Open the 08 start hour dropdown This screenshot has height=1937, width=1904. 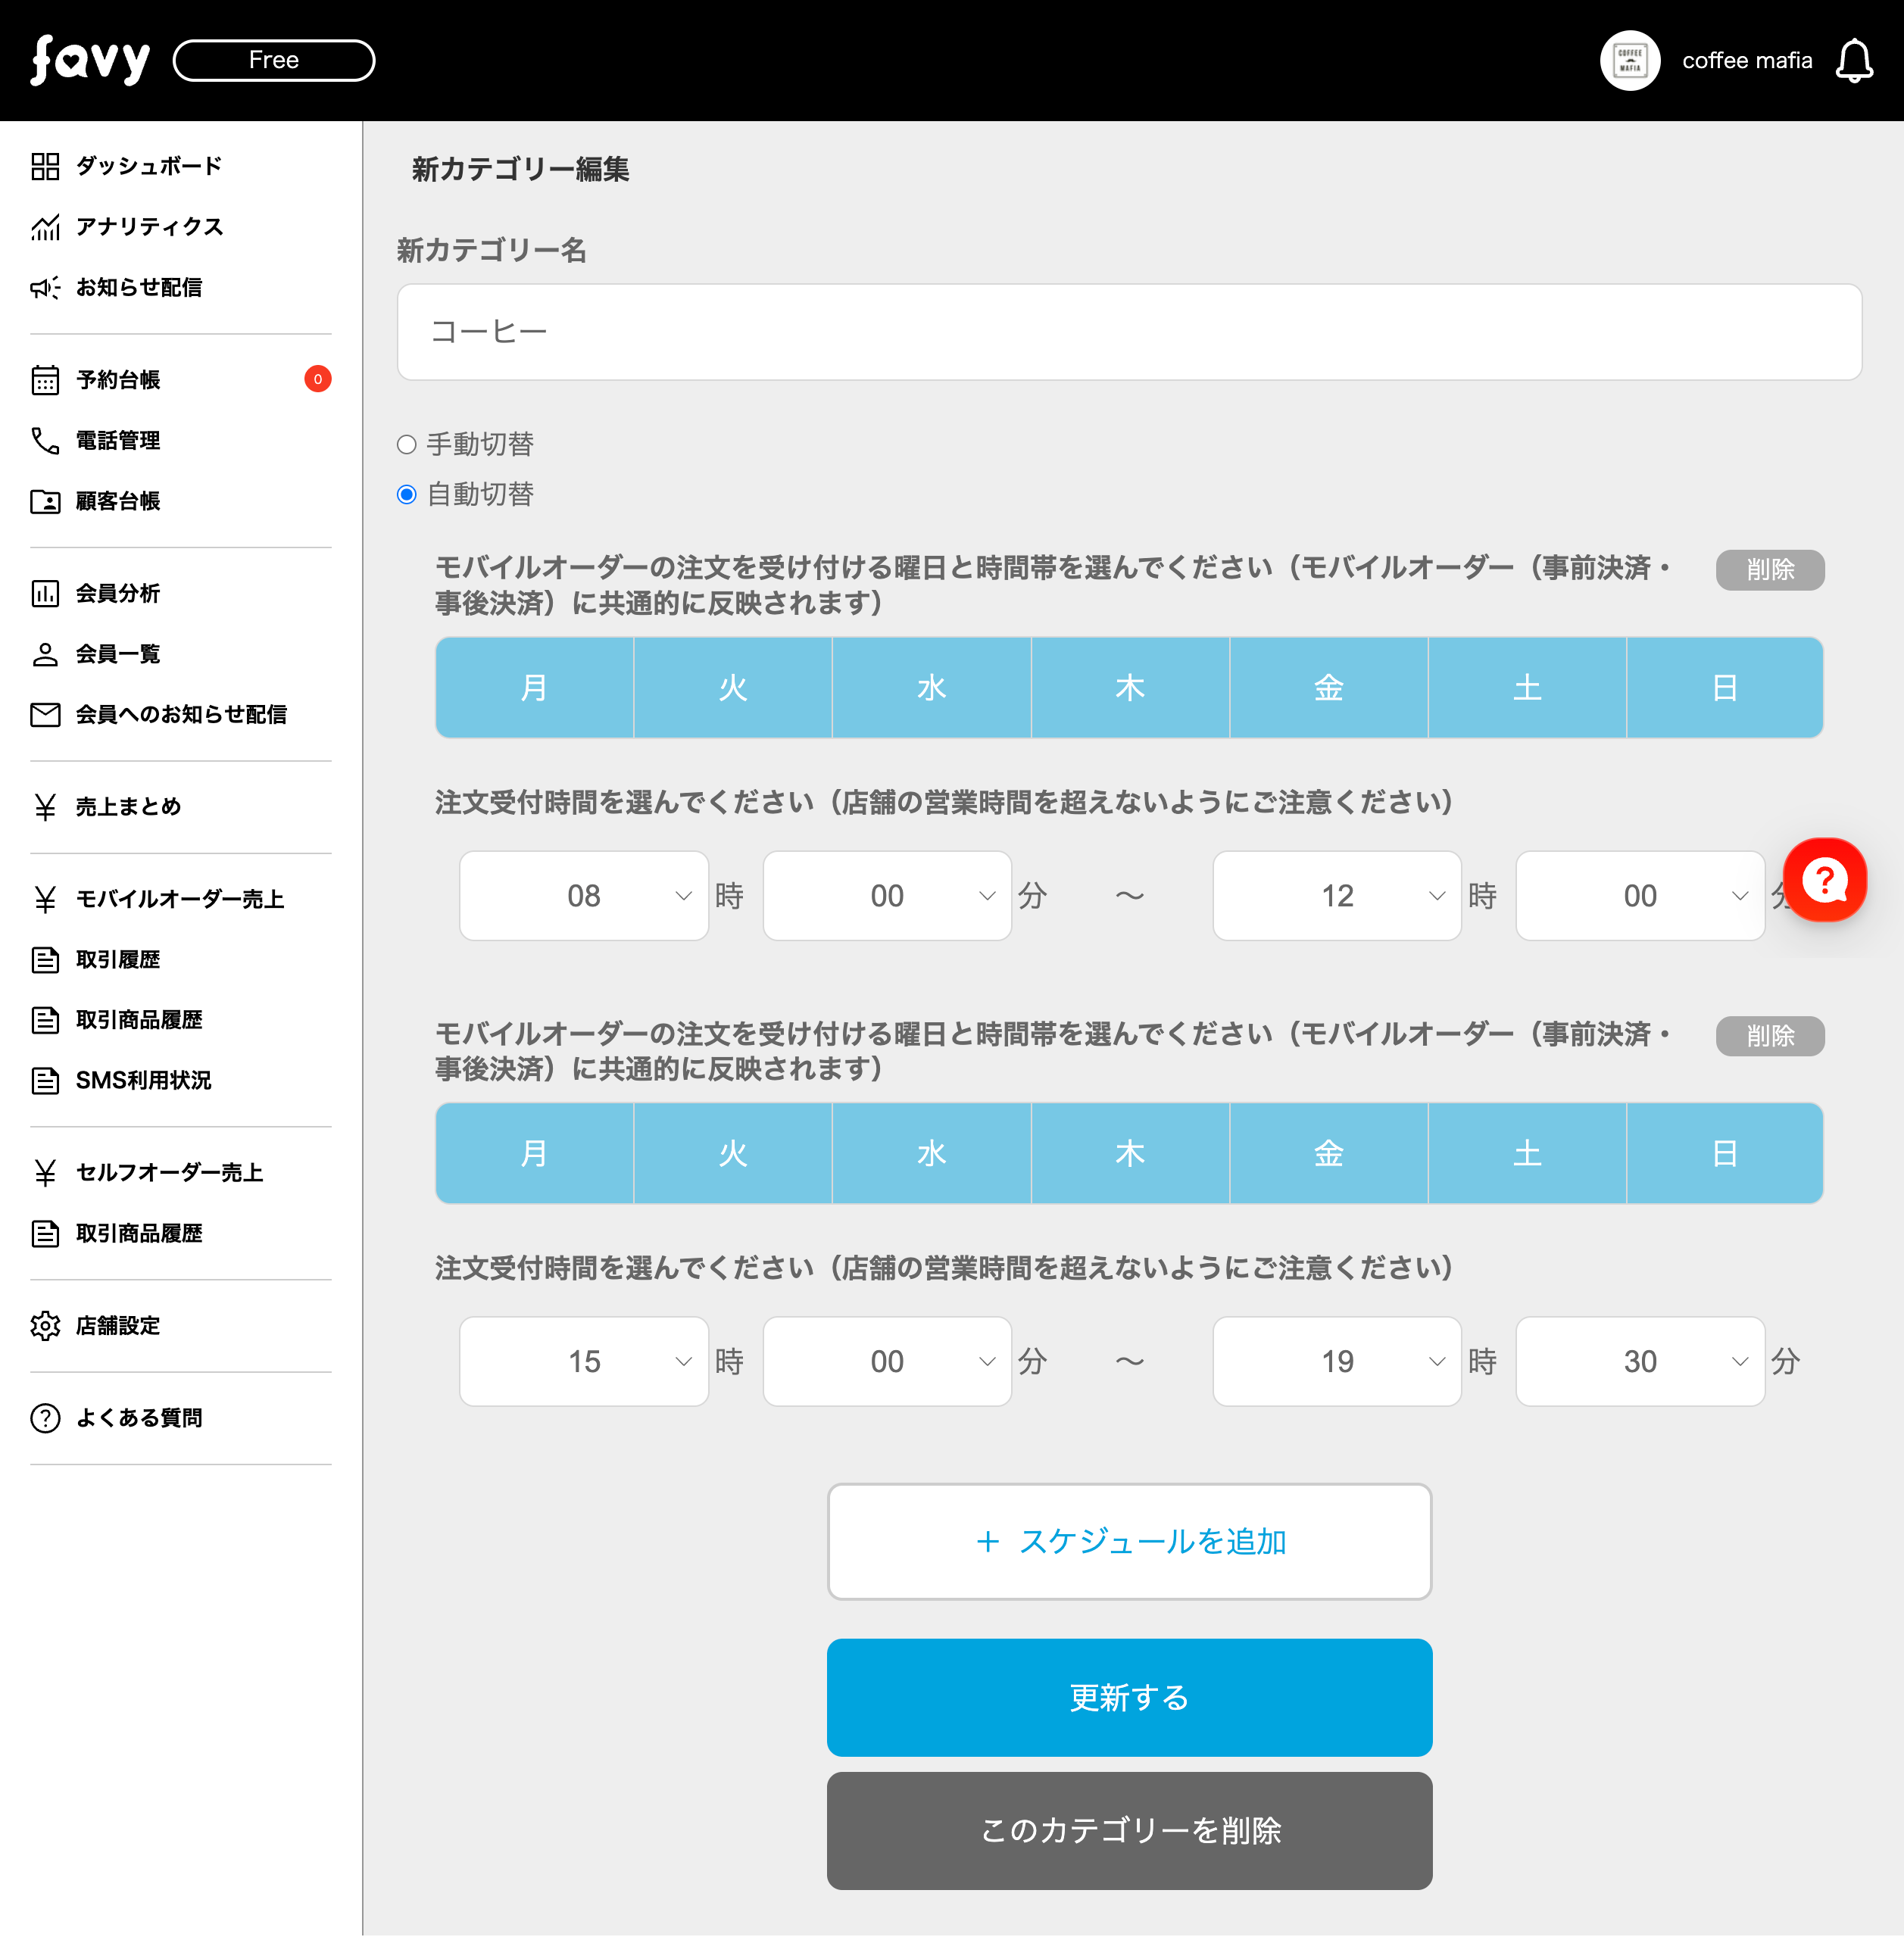(x=584, y=896)
